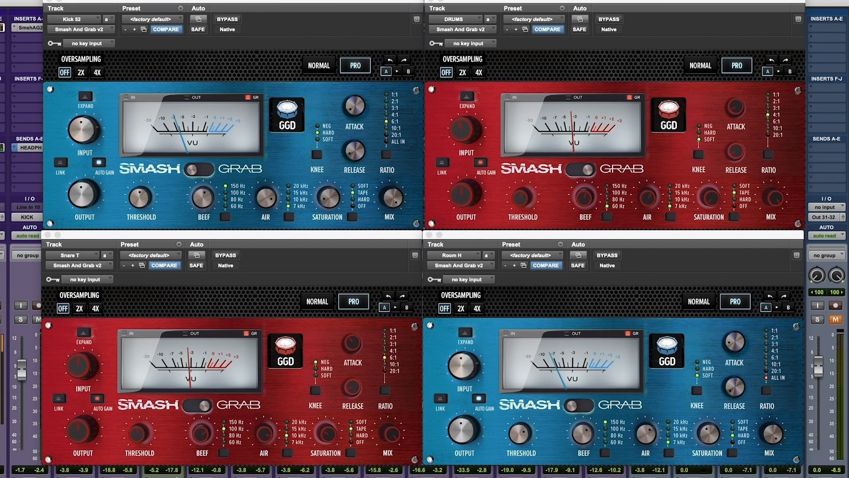Viewport: 849px width, 478px height.
Task: Click next preset plus in DRUMS window
Action: [x=516, y=29]
